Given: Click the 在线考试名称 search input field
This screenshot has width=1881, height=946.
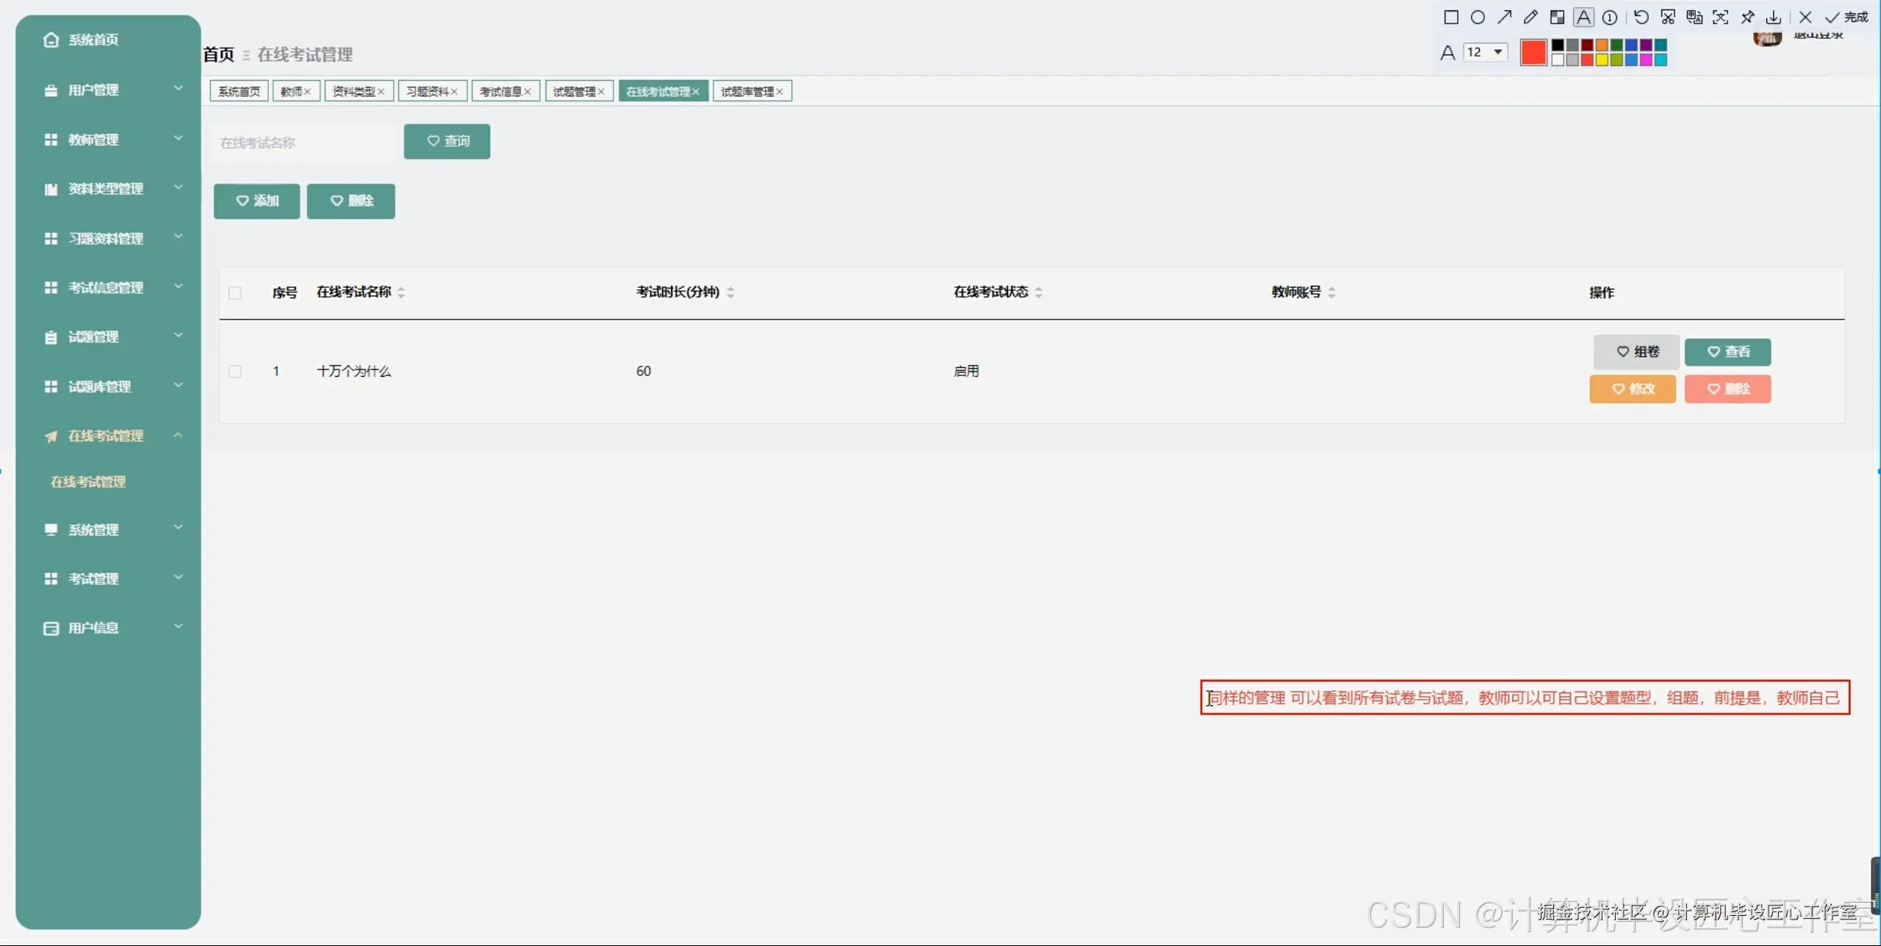Looking at the screenshot, I should (x=301, y=142).
